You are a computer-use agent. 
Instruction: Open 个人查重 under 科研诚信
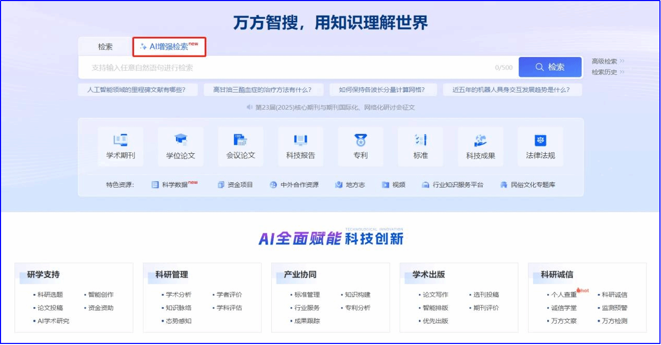(x=564, y=295)
